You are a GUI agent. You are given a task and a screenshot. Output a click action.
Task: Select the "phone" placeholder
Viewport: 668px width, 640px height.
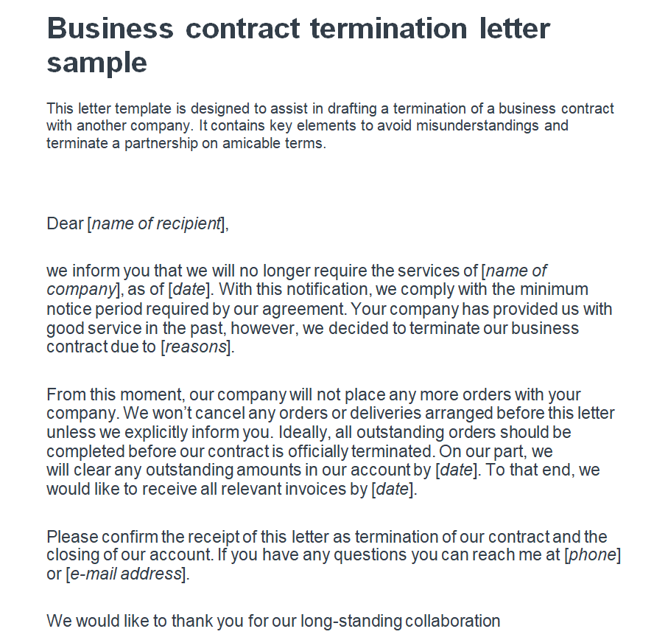592,555
